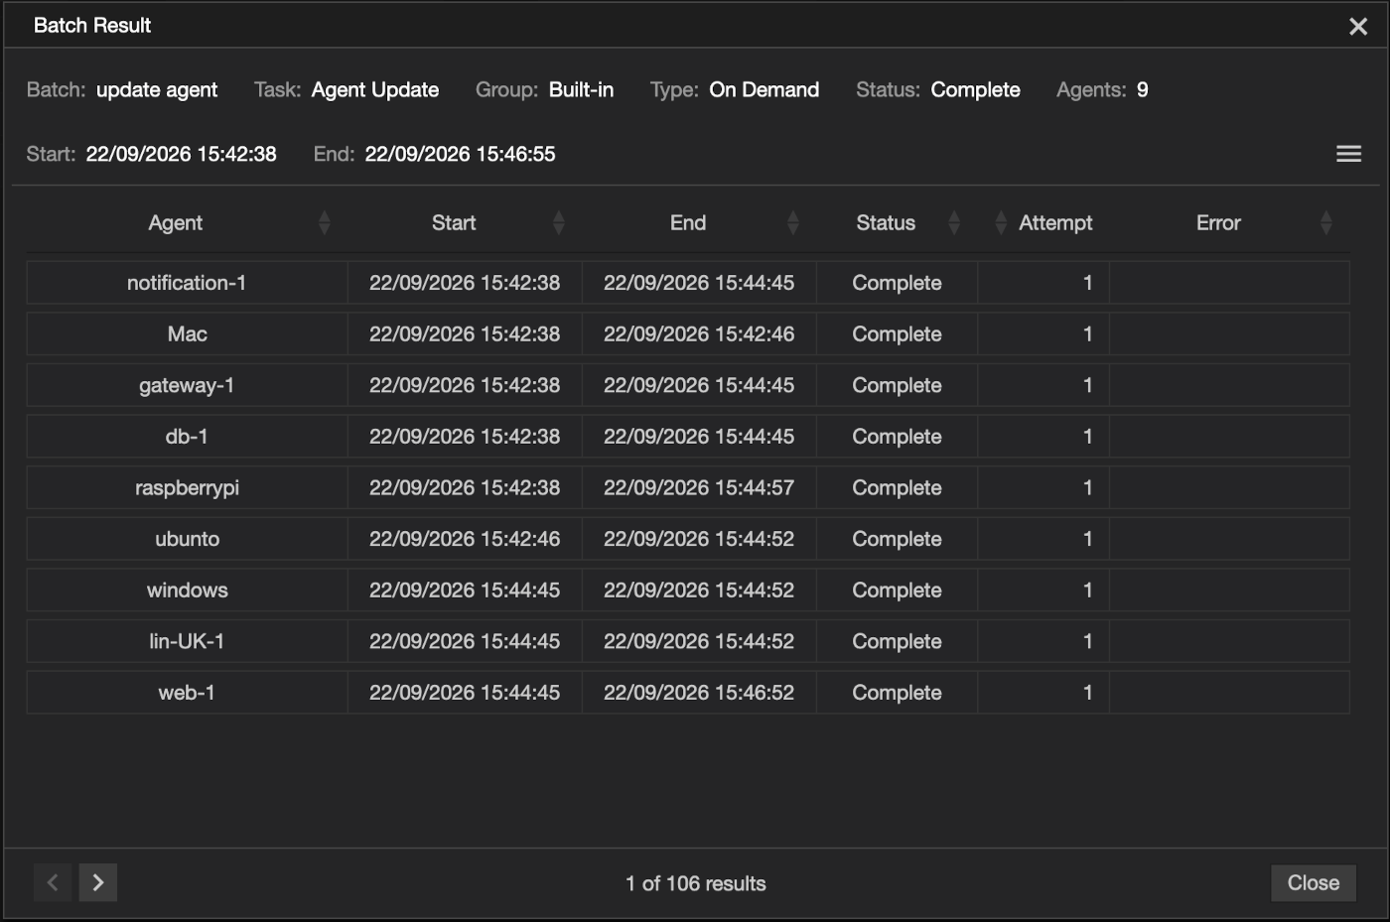The image size is (1390, 922).
Task: Click Complete status in notification-1 row
Action: pos(897,283)
